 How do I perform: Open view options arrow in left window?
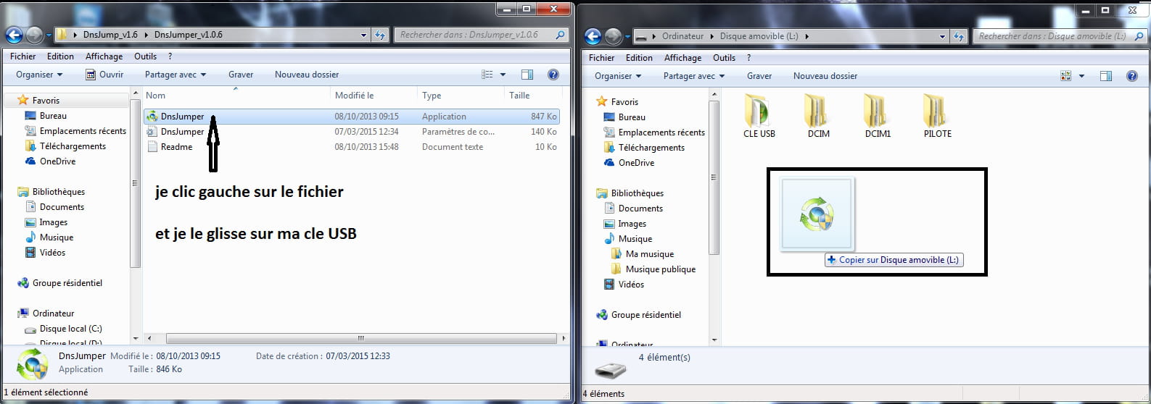click(503, 75)
